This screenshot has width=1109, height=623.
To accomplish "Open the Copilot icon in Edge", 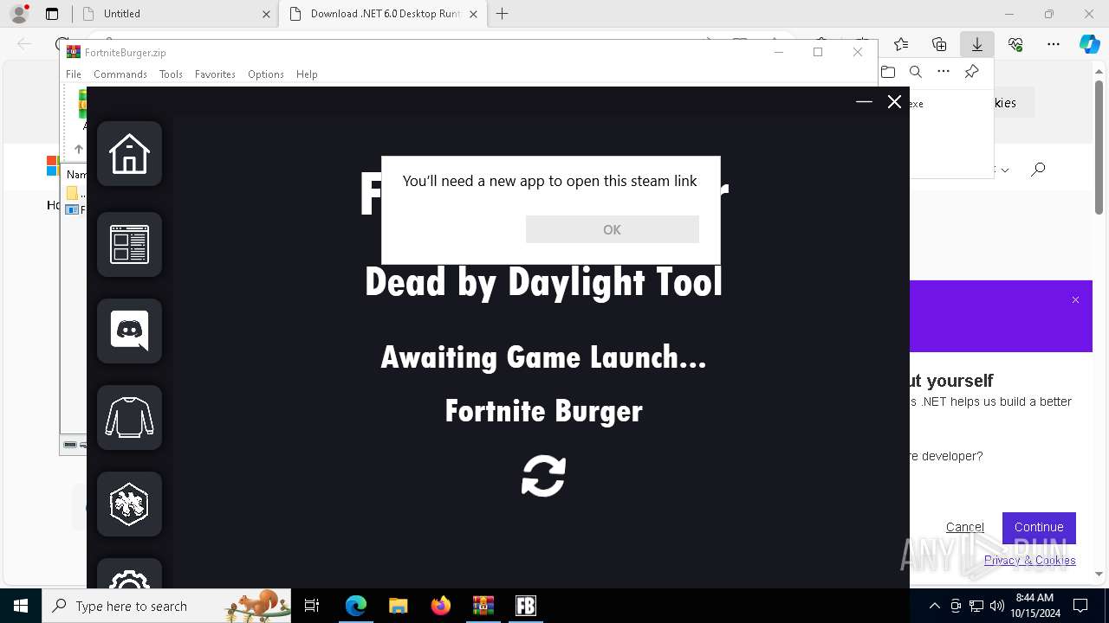I will point(1089,44).
